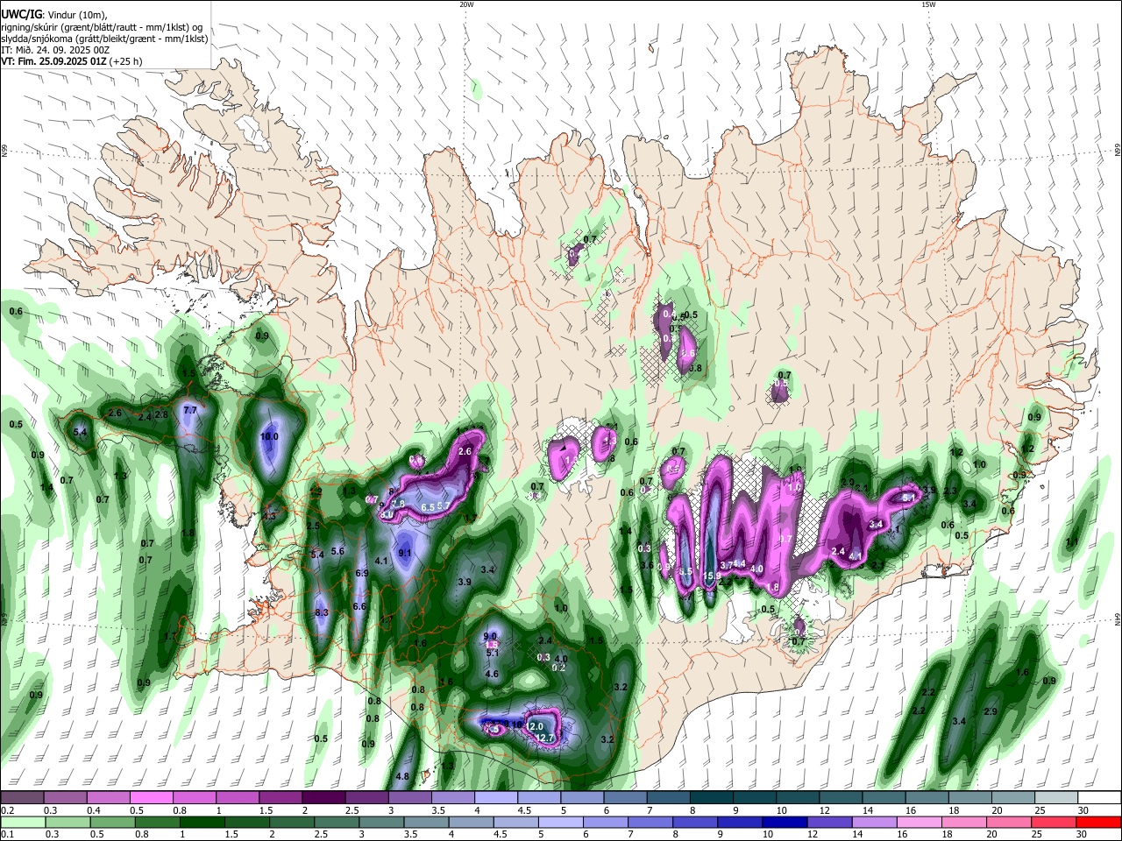Click the '6.9' rainfall value on the map
The width and height of the screenshot is (1122, 841).
point(362,573)
